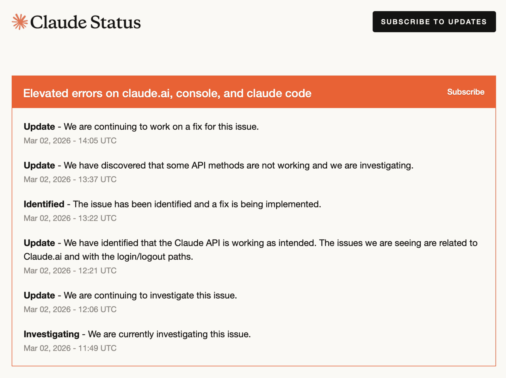Click the 11:49 UTC timestamp

pos(70,348)
